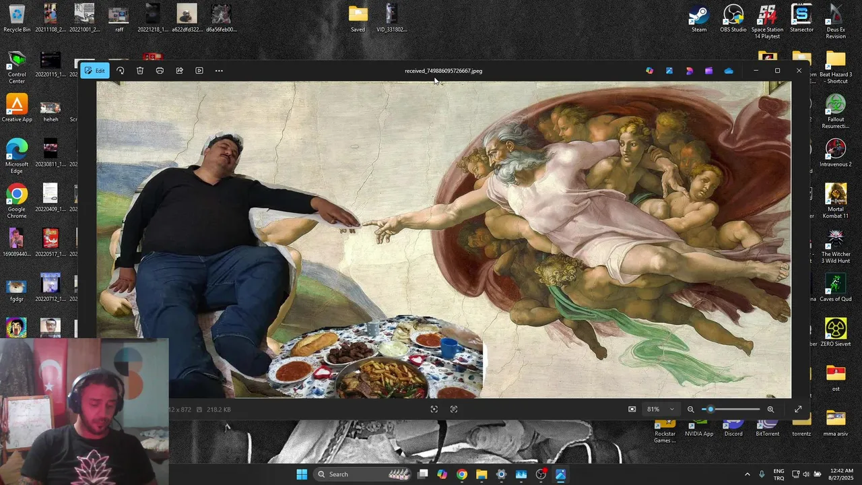
Task: Select Space Station 14 Playtest shortcut
Action: 767,22
